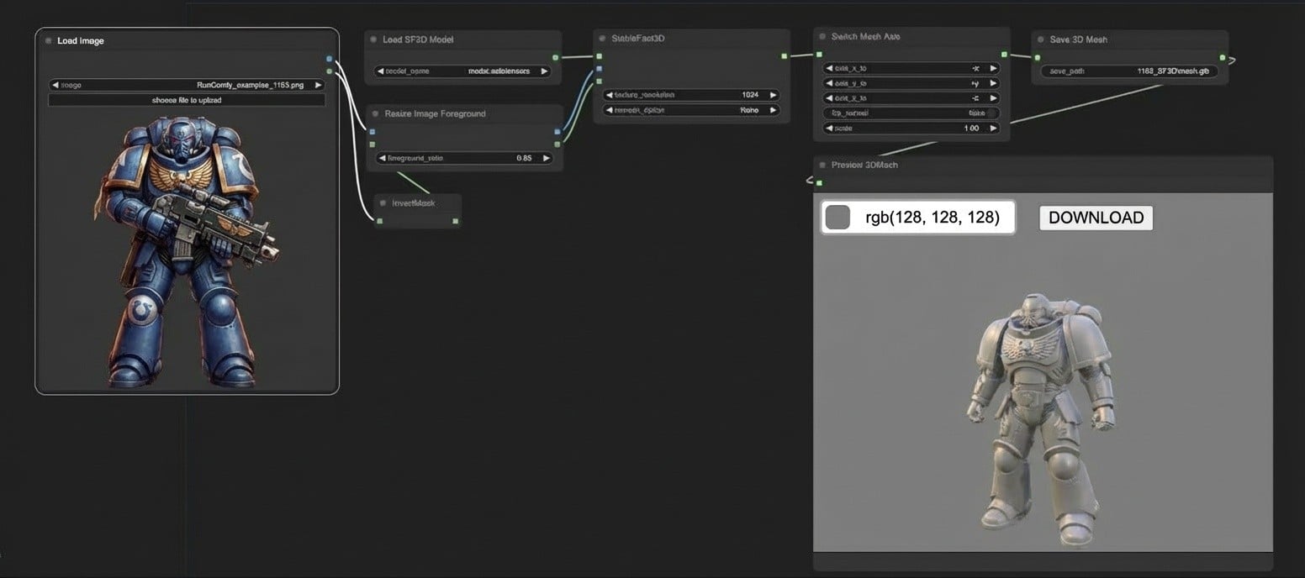1305x578 pixels.
Task: Collapse the Preview 3DMesh node via its dot
Action: click(x=822, y=165)
